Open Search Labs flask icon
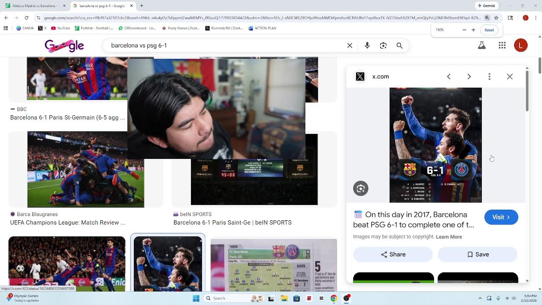The width and height of the screenshot is (542, 305). pos(482,45)
